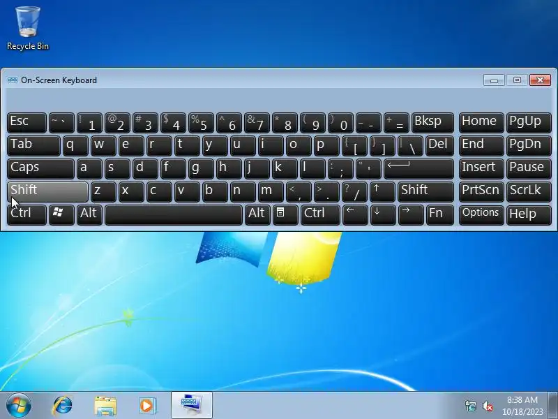Click the semicolon and colon key
The image size is (558, 419).
(341, 169)
